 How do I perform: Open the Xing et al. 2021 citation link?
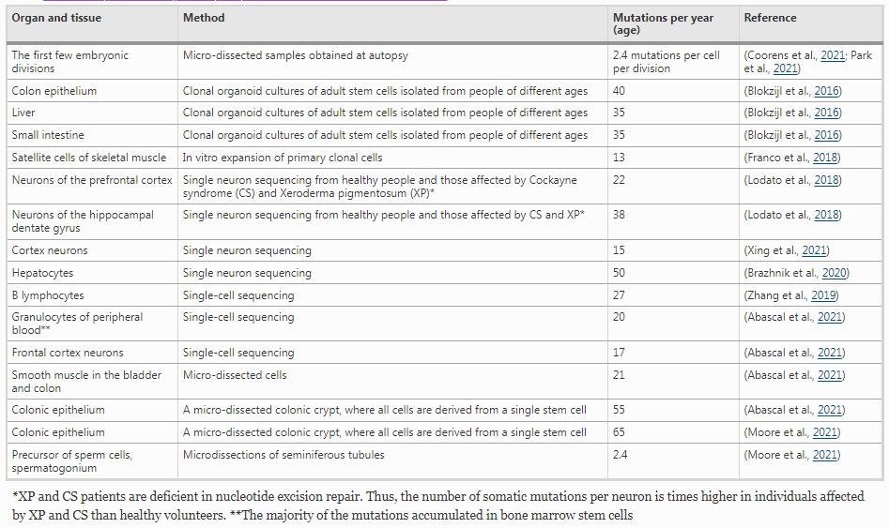pyautogui.click(x=815, y=250)
